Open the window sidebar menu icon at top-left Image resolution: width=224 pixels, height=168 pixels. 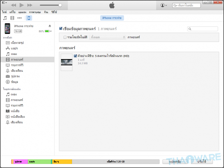click(x=4, y=2)
